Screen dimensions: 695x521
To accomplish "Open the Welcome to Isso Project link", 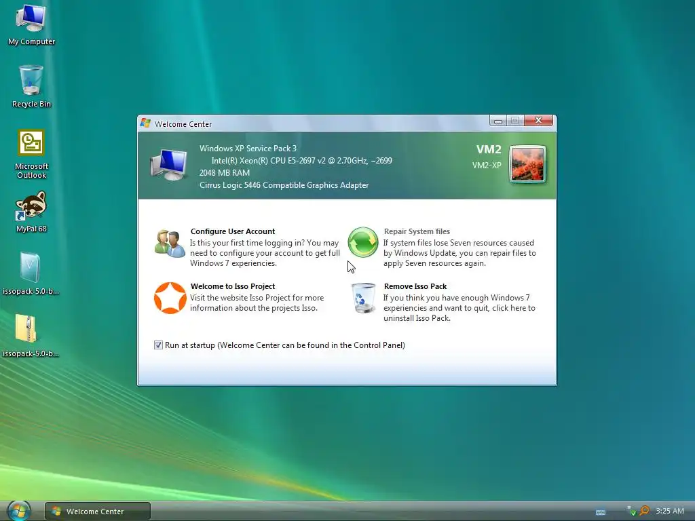I will [233, 286].
